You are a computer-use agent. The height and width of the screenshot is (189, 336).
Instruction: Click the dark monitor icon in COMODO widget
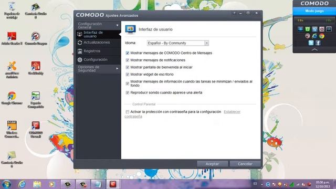[329, 29]
